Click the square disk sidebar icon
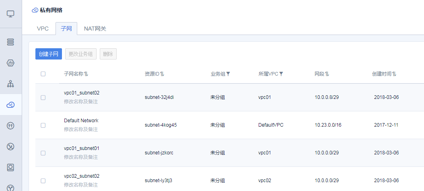Viewport: 424px width, 191px height. point(11,167)
